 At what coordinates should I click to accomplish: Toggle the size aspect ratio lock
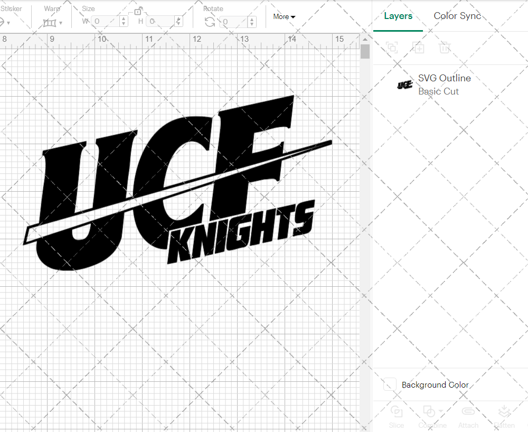pyautogui.click(x=138, y=12)
